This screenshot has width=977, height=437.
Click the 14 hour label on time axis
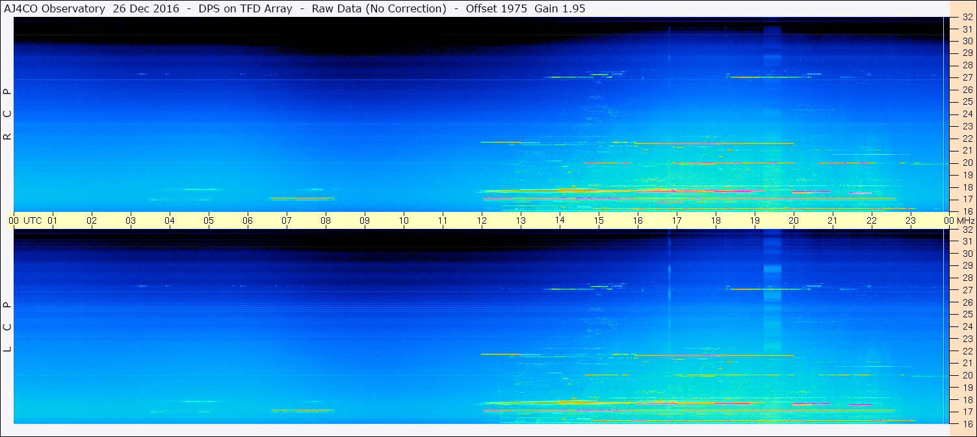tap(560, 220)
